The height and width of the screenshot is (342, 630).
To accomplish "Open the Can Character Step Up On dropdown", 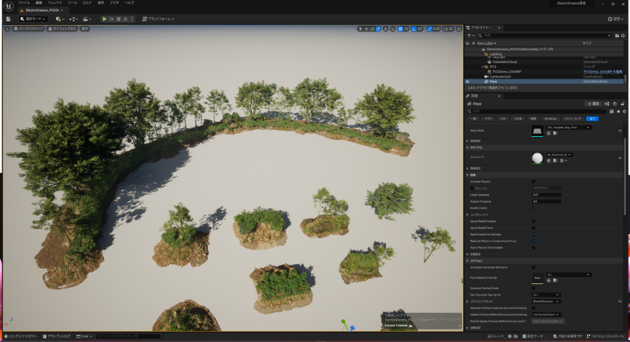I will (545, 295).
